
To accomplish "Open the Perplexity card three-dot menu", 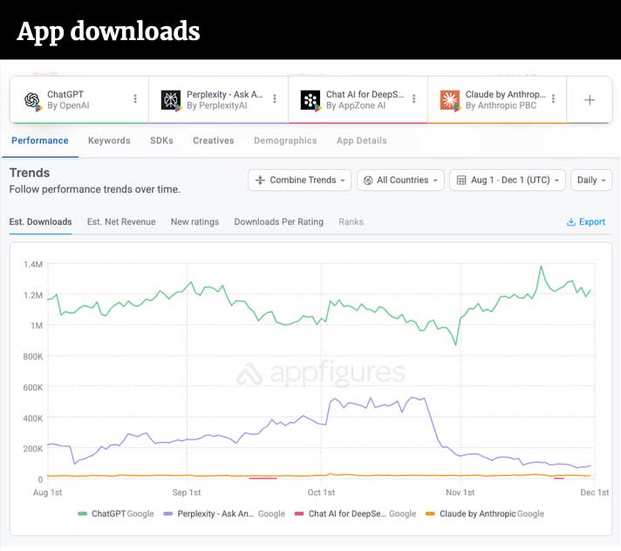I will coord(275,99).
